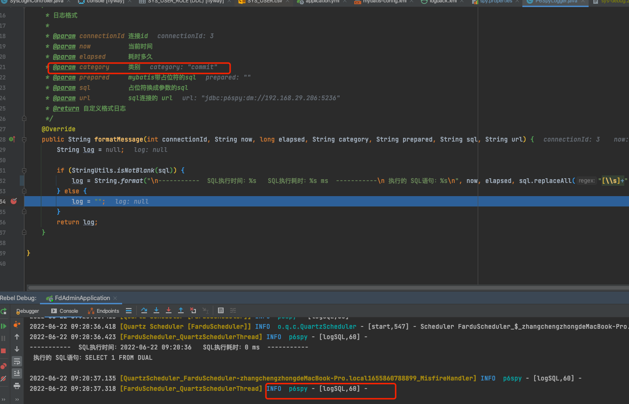Screen dimensions: 629x404
Task: Click 'o.q.c.QuartzScheduler' logger name in console
Action: tap(317, 326)
